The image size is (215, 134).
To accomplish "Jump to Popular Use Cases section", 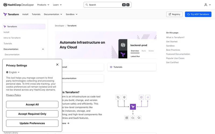I will point(175,58).
